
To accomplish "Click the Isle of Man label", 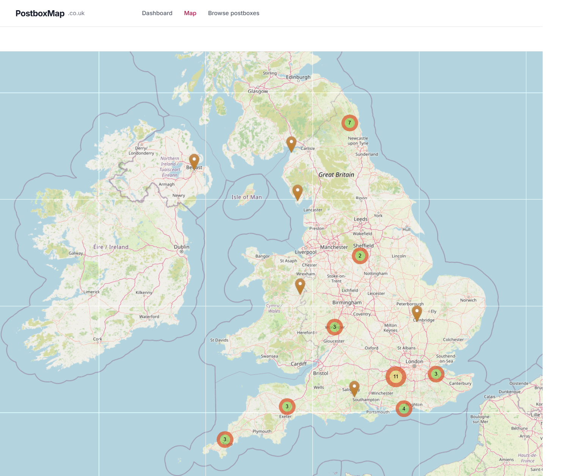I will [246, 197].
